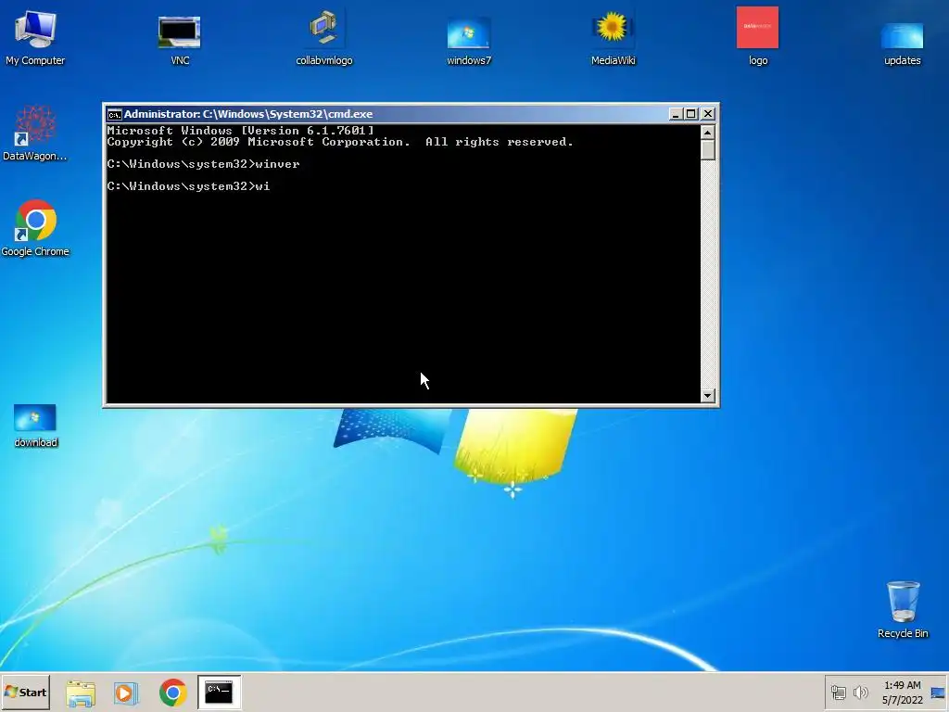
Task: Open Chrome from the taskbar
Action: pos(173,693)
